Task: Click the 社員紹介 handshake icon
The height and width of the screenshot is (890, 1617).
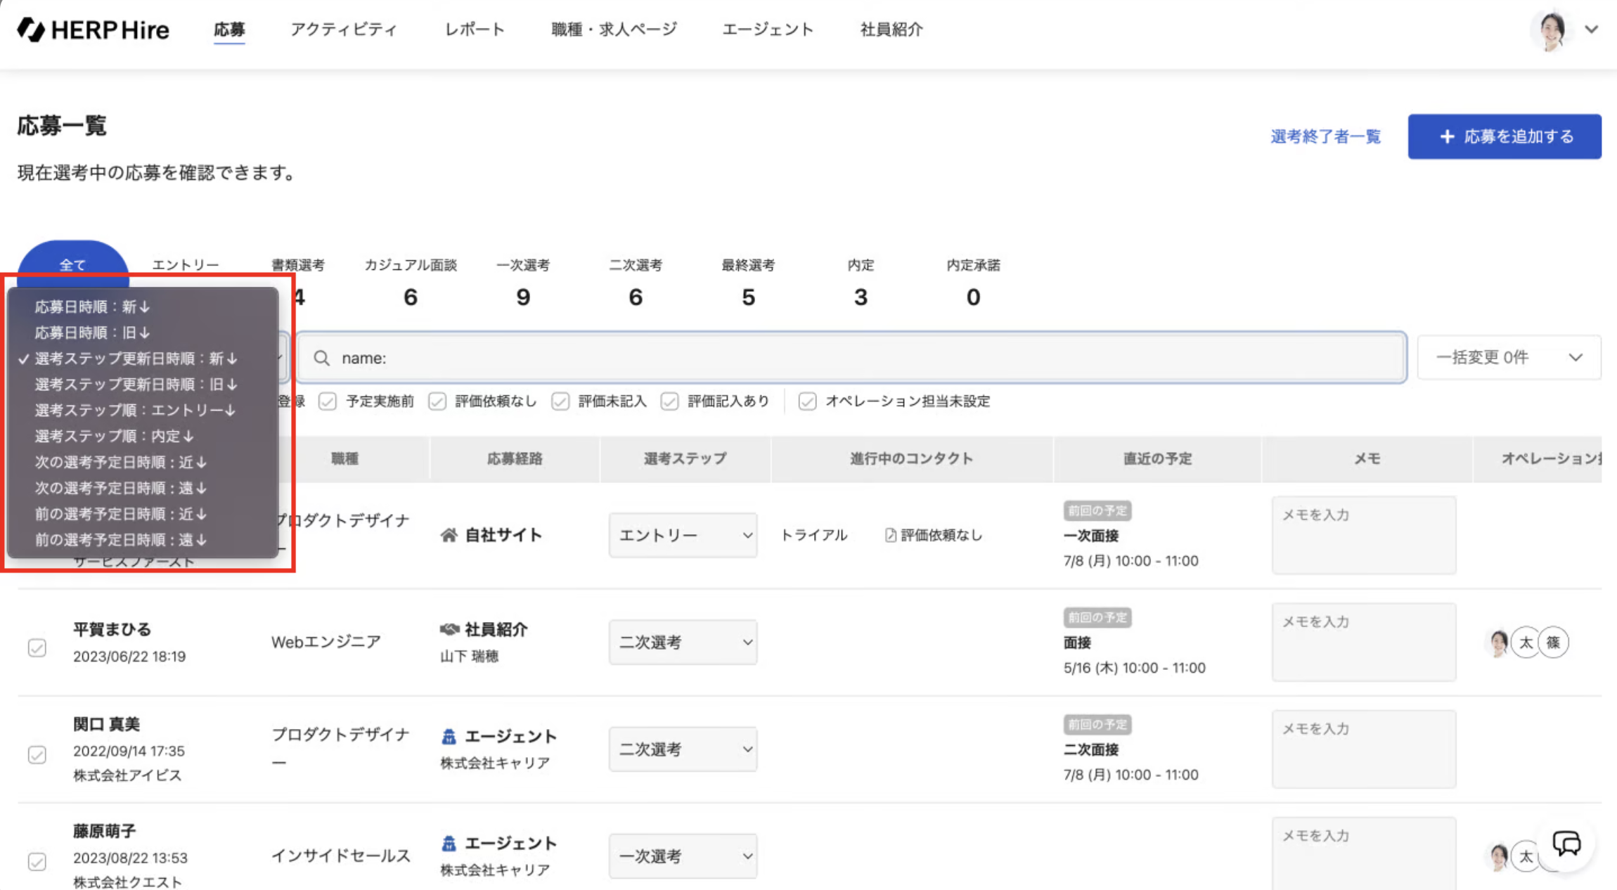Action: tap(449, 628)
